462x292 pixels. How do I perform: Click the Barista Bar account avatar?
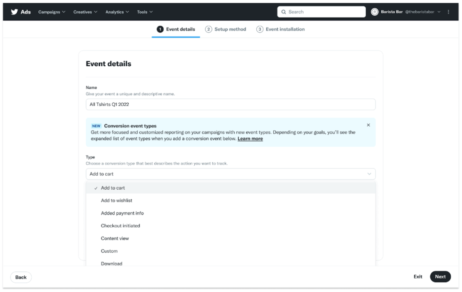pyautogui.click(x=374, y=12)
